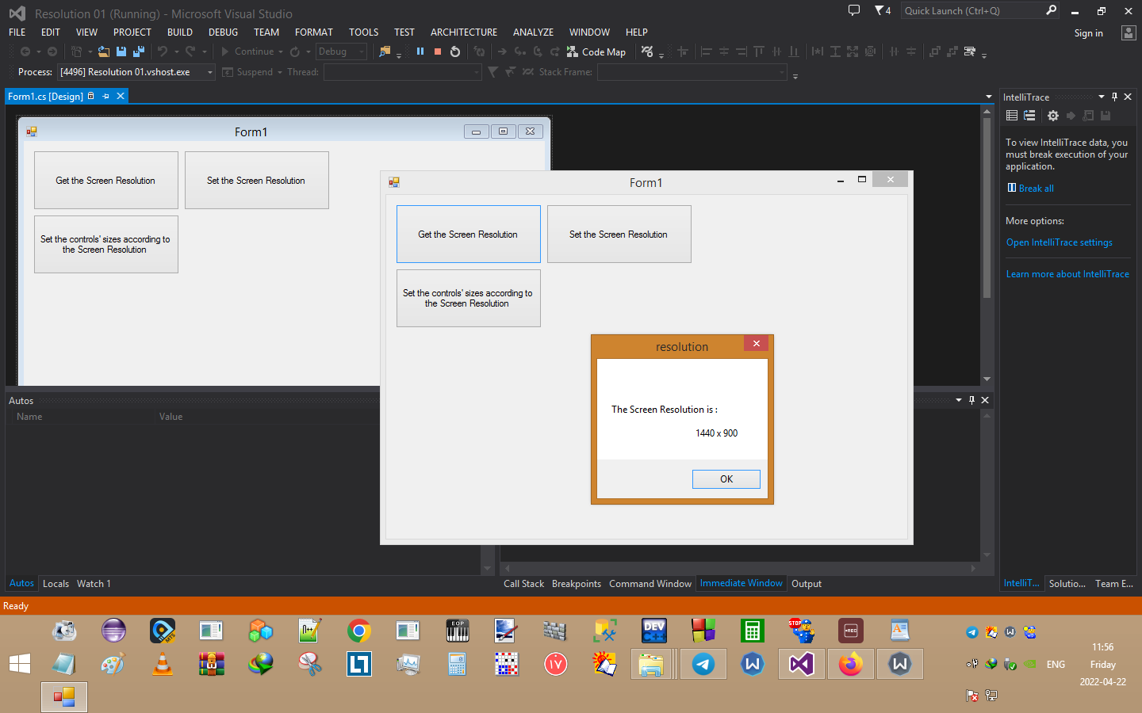Expand the Undo dropdown arrow

click(176, 51)
